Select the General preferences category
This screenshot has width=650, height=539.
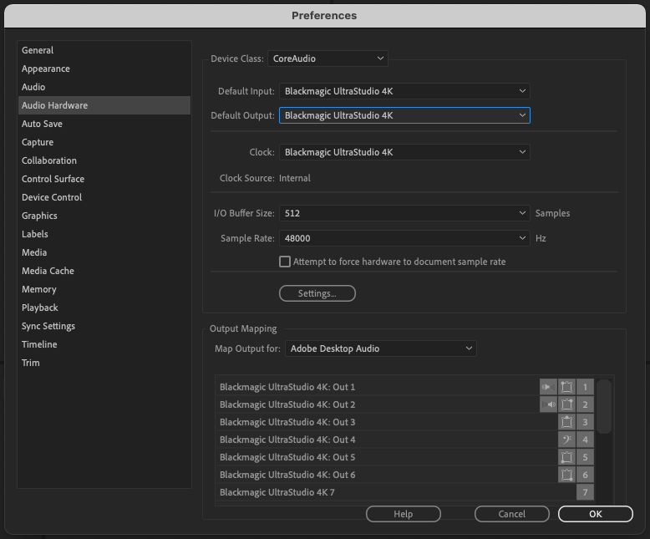[x=104, y=50]
